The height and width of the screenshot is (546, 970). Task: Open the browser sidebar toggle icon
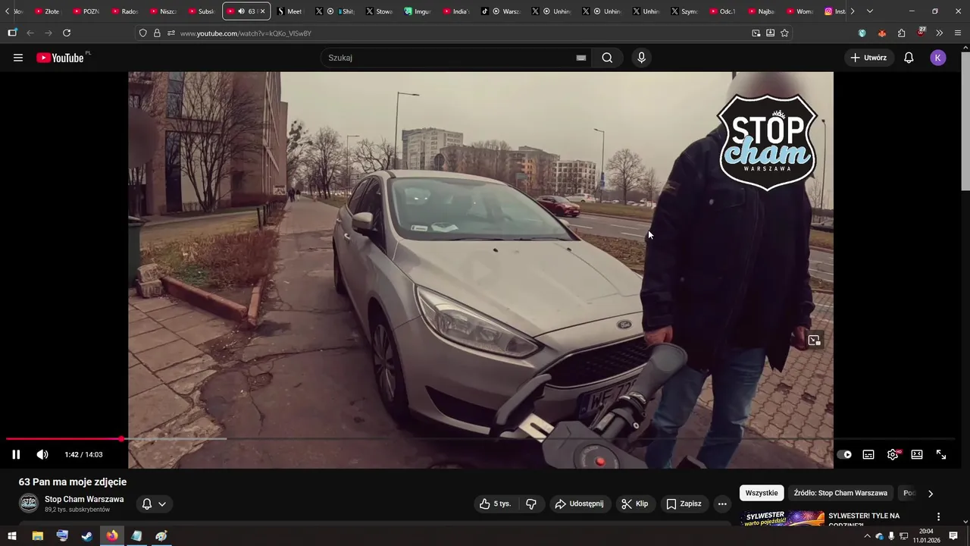[12, 33]
